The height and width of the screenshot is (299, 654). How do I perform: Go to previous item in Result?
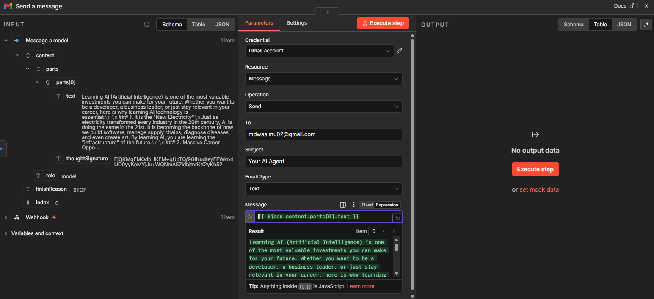[384, 231]
